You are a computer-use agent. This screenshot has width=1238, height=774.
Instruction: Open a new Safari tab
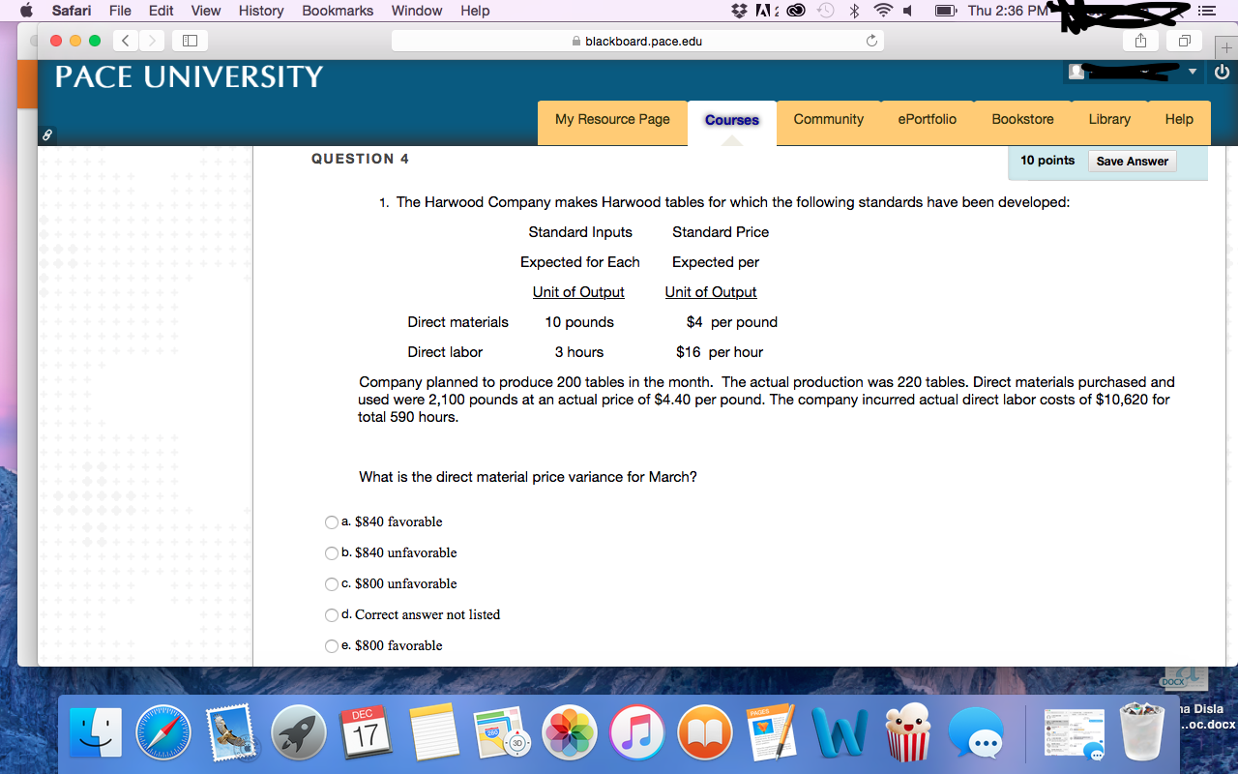point(1228,47)
